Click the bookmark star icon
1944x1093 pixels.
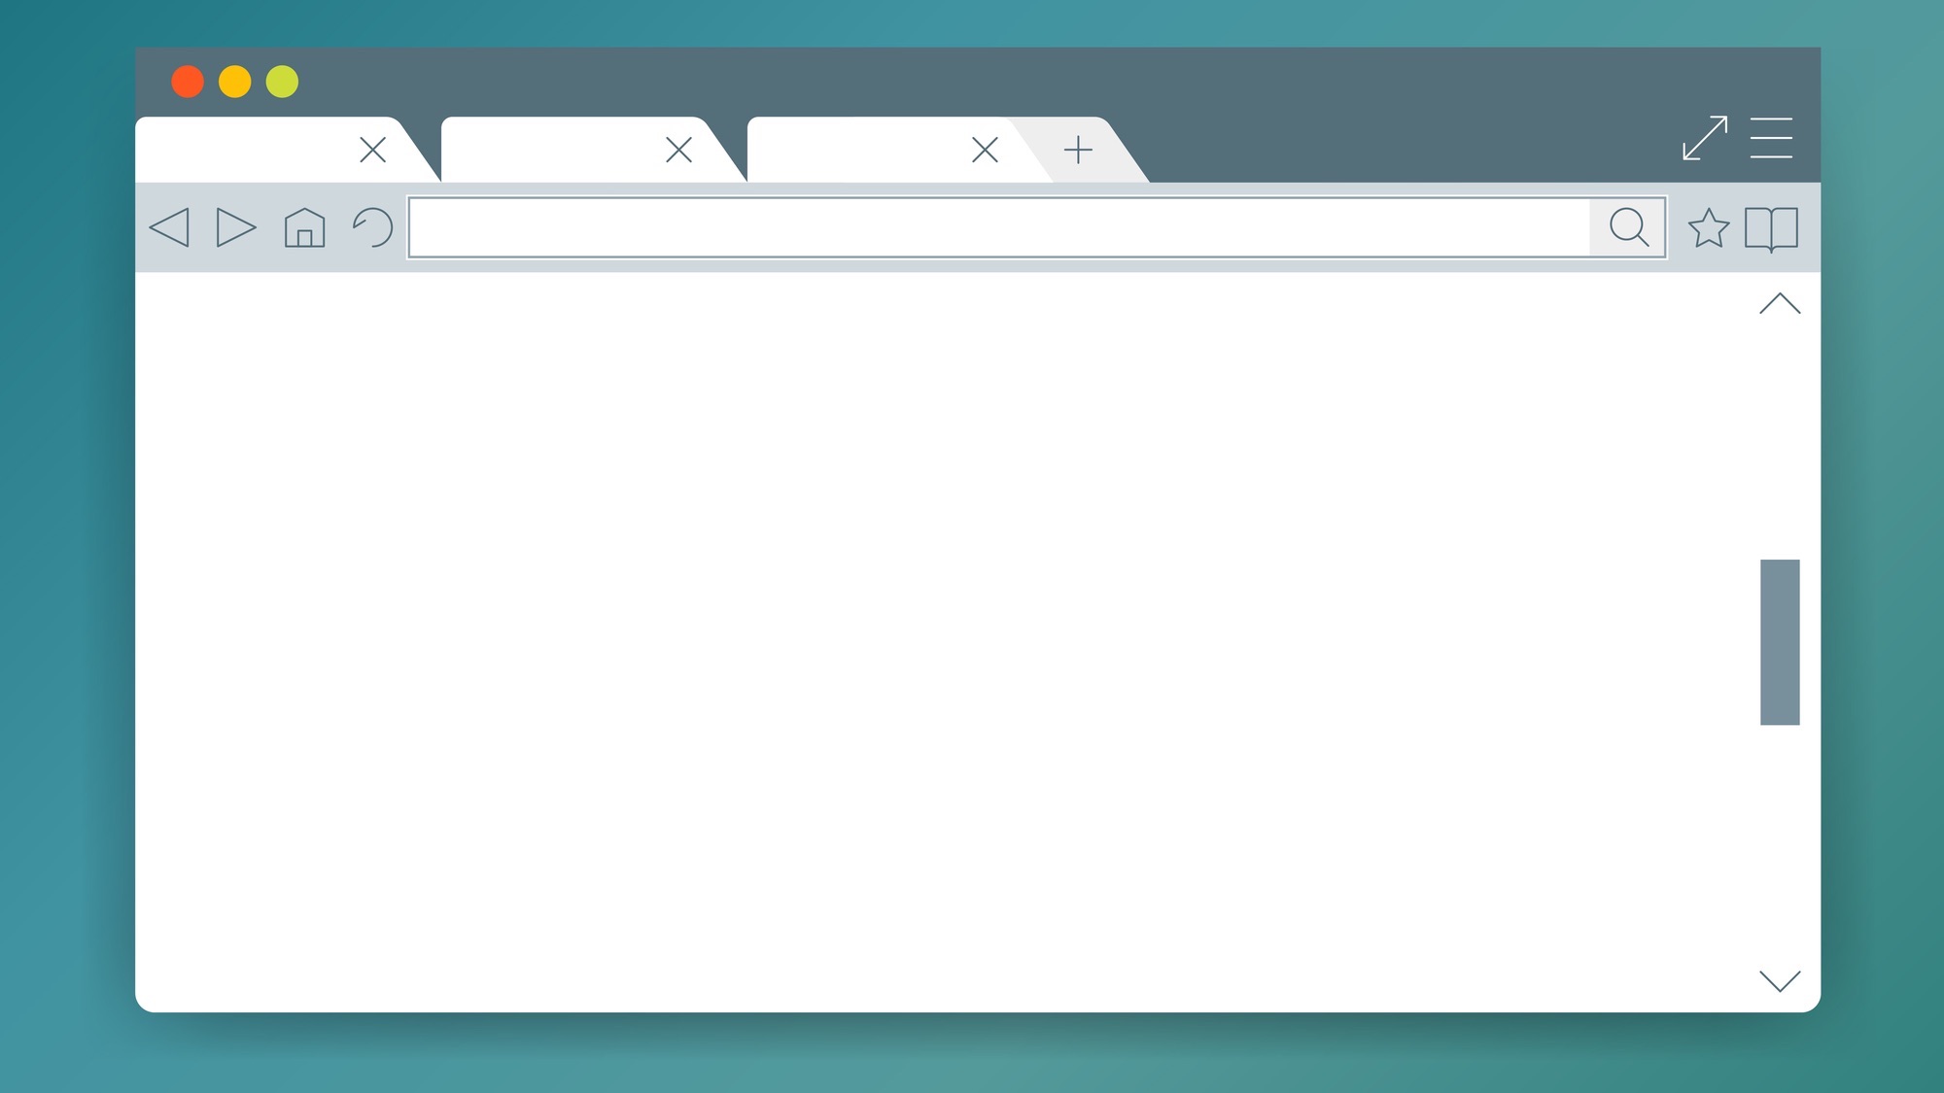[1706, 227]
